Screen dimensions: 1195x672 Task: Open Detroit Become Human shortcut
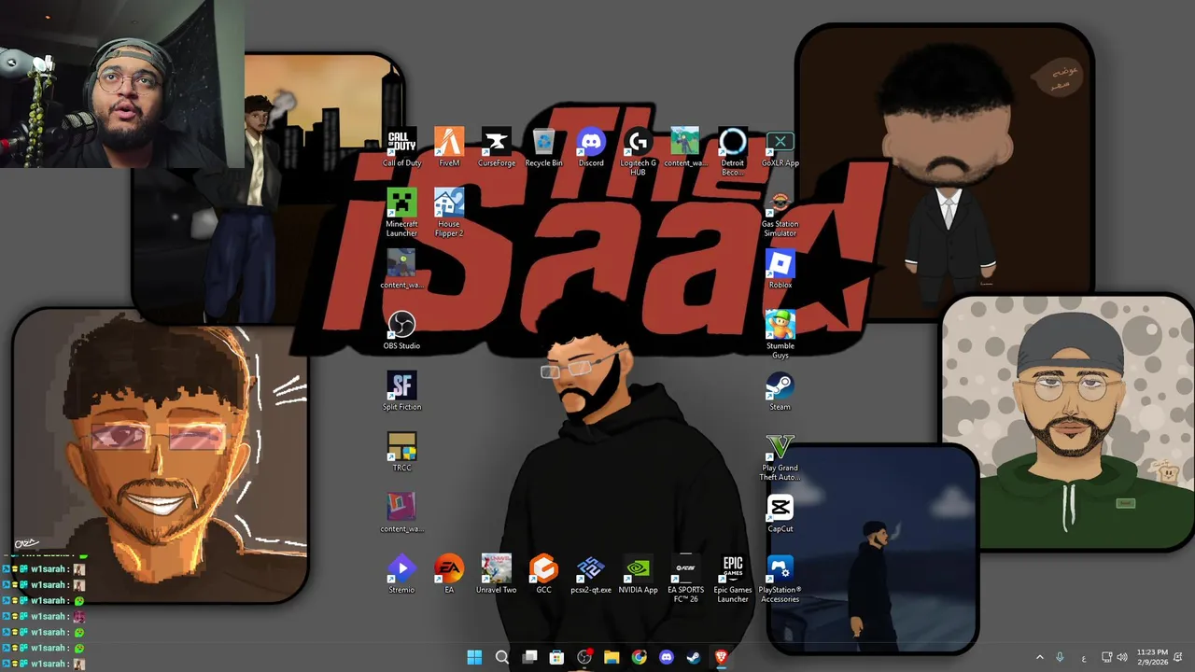point(733,152)
